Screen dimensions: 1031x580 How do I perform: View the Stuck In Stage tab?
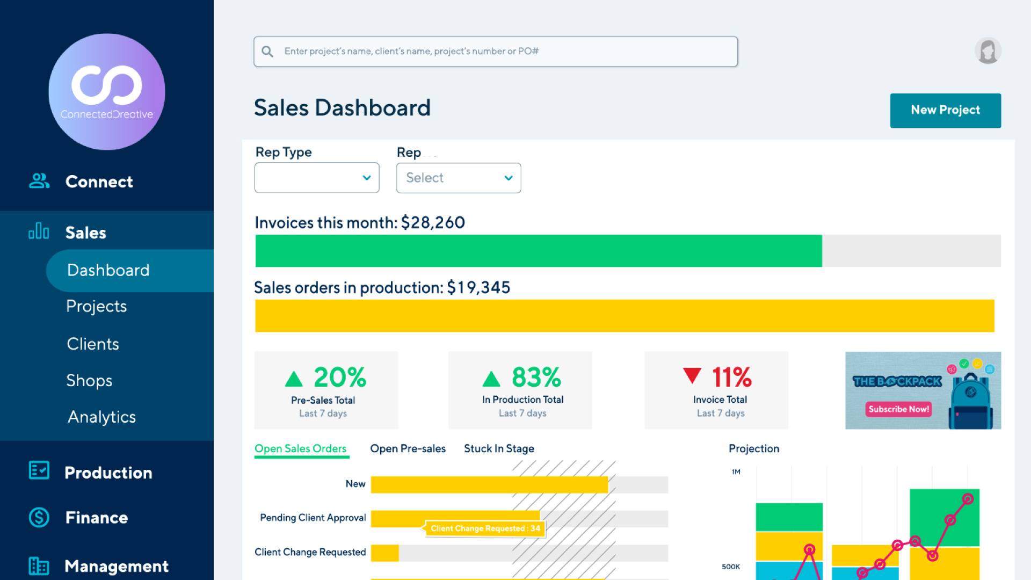pyautogui.click(x=498, y=448)
